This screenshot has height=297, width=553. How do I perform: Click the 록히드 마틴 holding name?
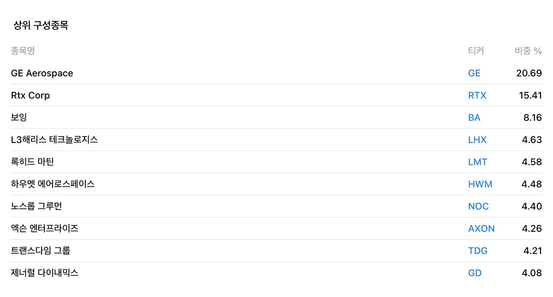click(x=32, y=162)
